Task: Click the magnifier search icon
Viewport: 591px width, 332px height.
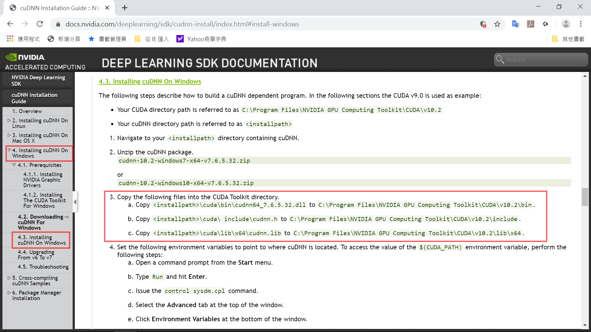Action: coord(500,60)
